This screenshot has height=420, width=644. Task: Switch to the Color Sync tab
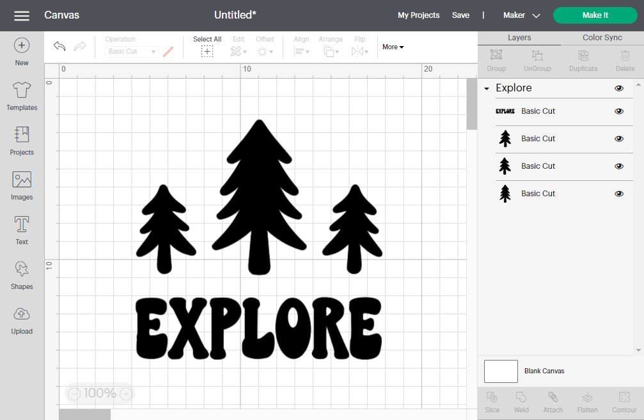pos(601,37)
